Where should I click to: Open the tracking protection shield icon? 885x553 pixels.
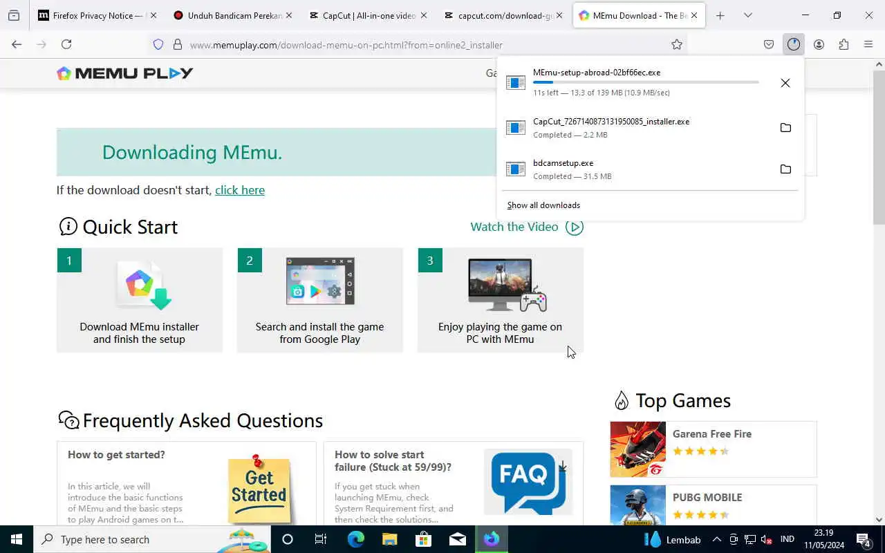point(158,44)
